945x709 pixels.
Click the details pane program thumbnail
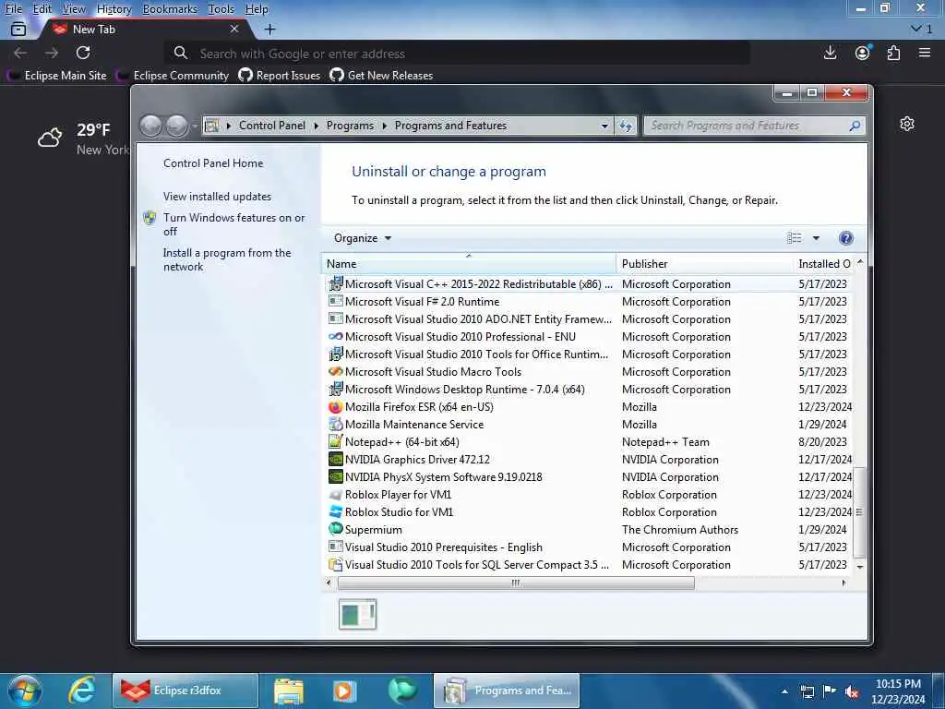[357, 614]
